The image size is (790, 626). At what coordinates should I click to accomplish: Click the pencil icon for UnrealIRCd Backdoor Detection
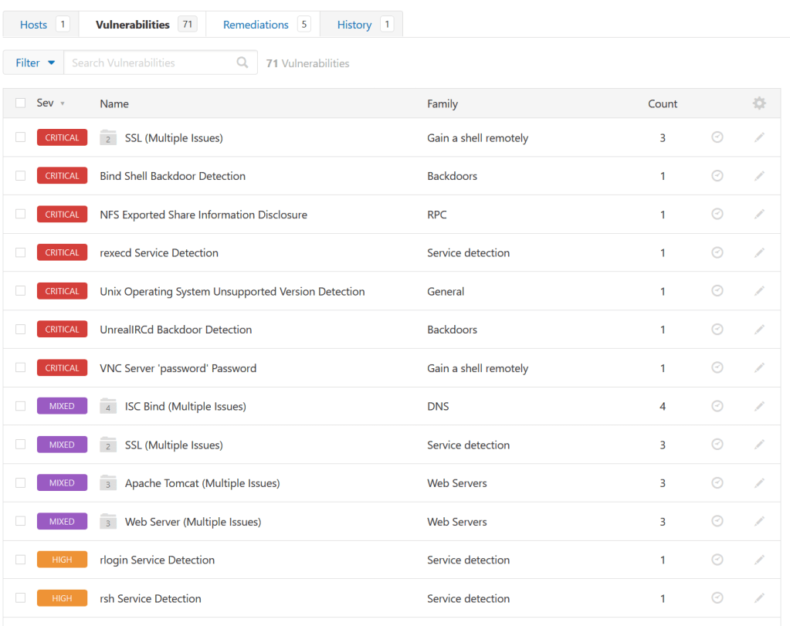[x=759, y=330]
